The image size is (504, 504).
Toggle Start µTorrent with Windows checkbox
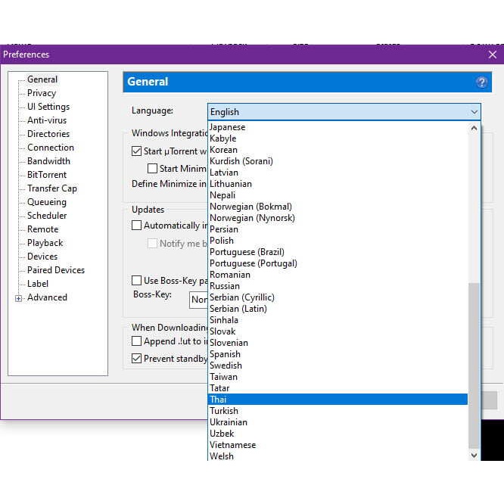[137, 151]
